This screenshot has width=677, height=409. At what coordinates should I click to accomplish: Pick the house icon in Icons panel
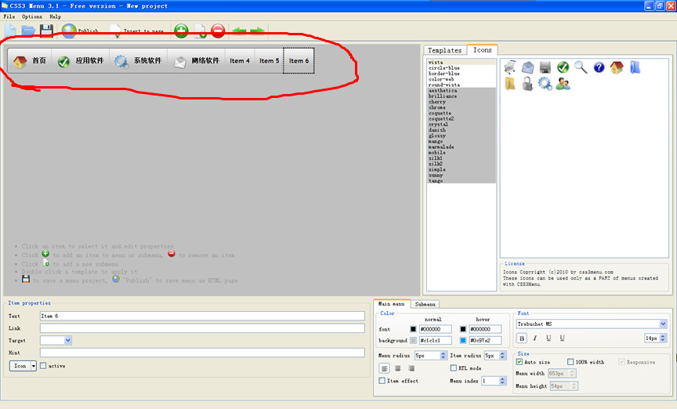(617, 67)
